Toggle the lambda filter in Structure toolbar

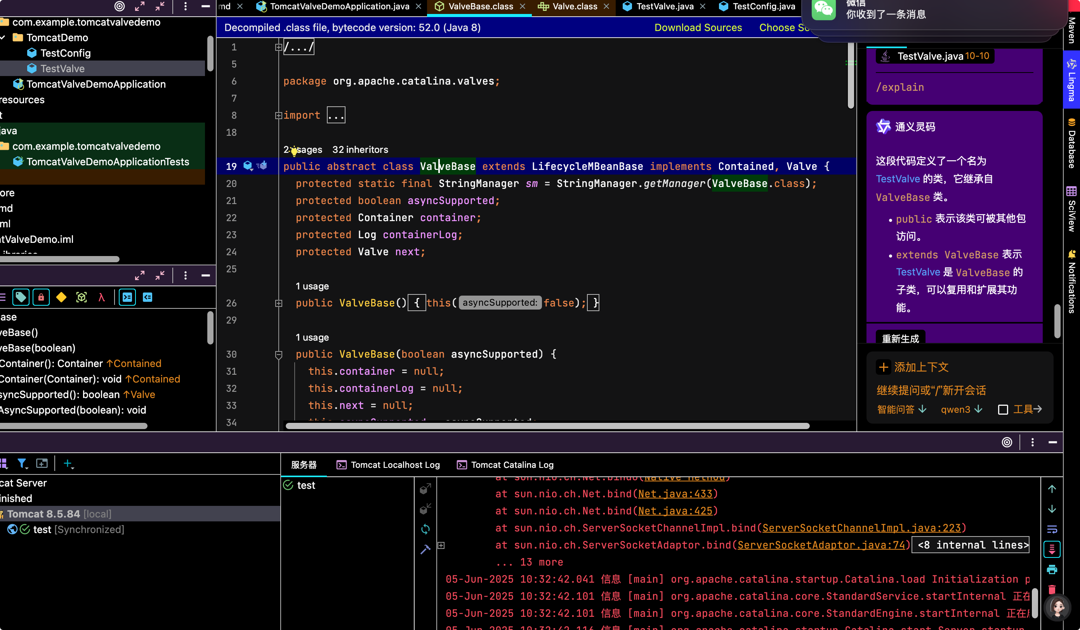(102, 297)
